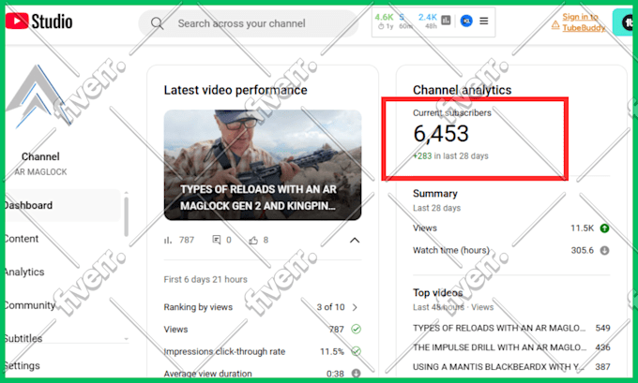Screen dimensions: 638x383
Task: Click the sidebar vertical scrollbar
Action: [126, 215]
